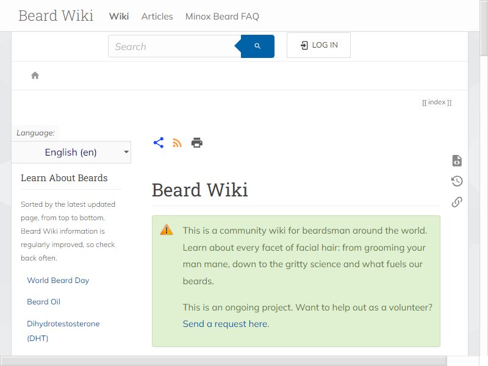Click the blue search magnifier button
Viewport: 488px width, 366px height.
pos(257,46)
